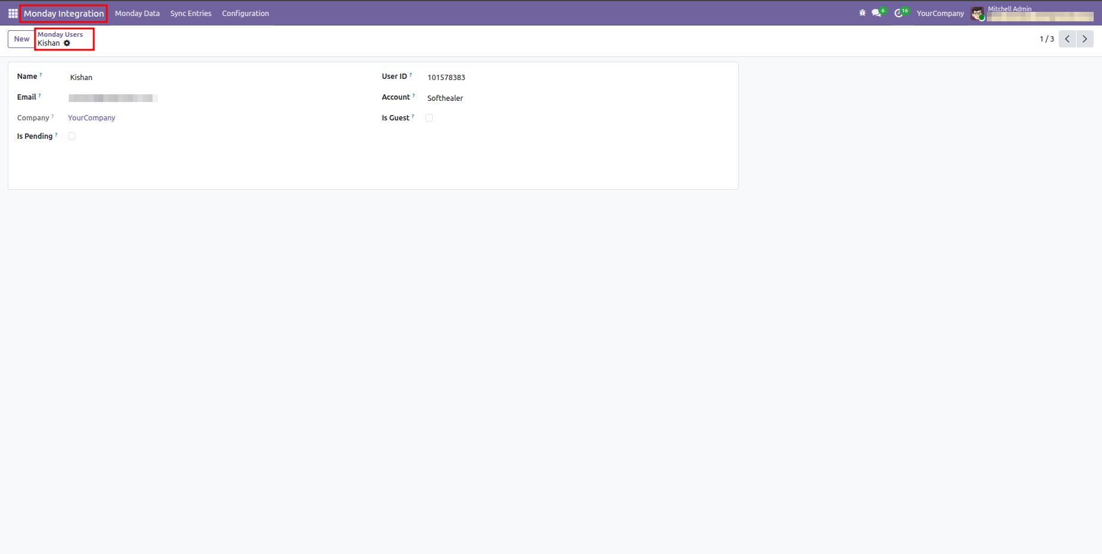1102x554 pixels.
Task: Open the gear actions menu beside Kishan
Action: 67,43
